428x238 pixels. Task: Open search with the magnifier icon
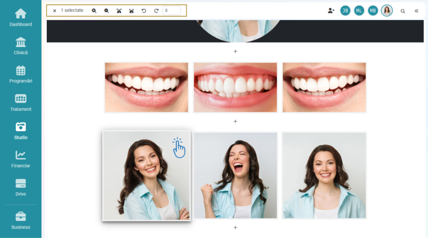point(403,11)
